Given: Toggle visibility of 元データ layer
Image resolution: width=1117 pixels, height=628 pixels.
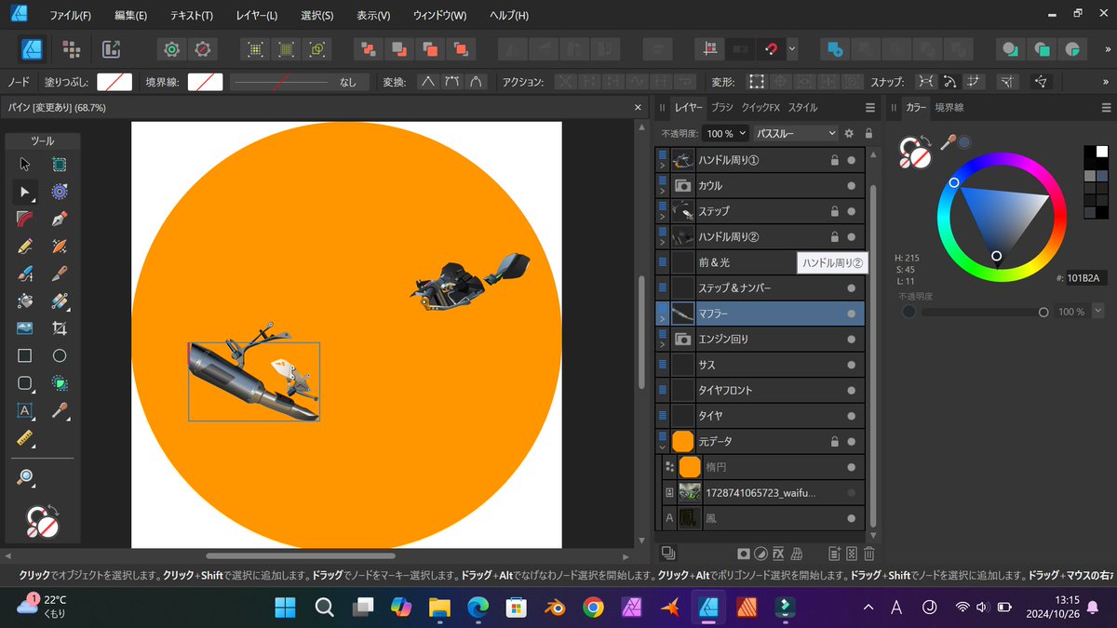Looking at the screenshot, I should click(x=851, y=442).
